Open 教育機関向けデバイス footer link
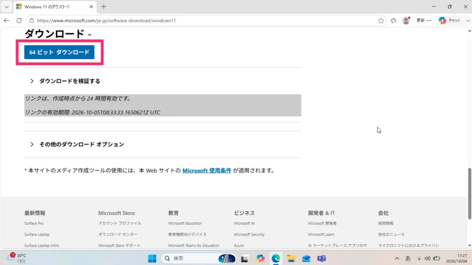This screenshot has width=472, height=265. [x=187, y=235]
